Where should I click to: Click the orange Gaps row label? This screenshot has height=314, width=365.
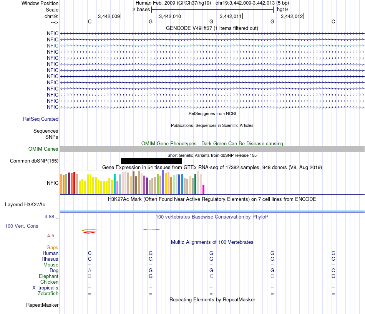tap(52, 248)
